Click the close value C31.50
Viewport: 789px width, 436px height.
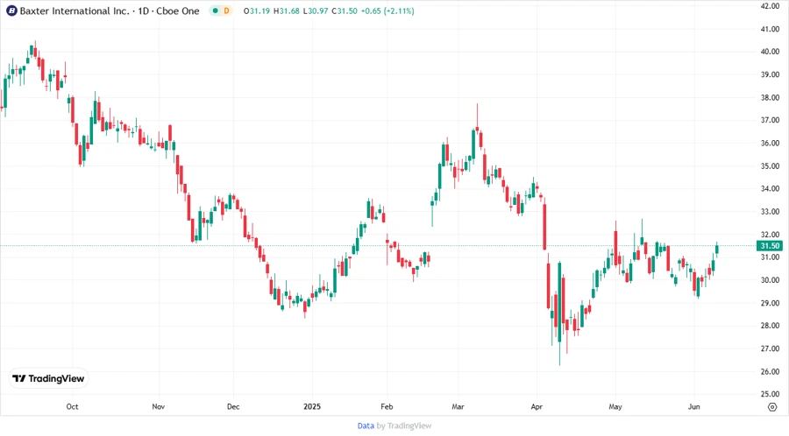click(345, 11)
